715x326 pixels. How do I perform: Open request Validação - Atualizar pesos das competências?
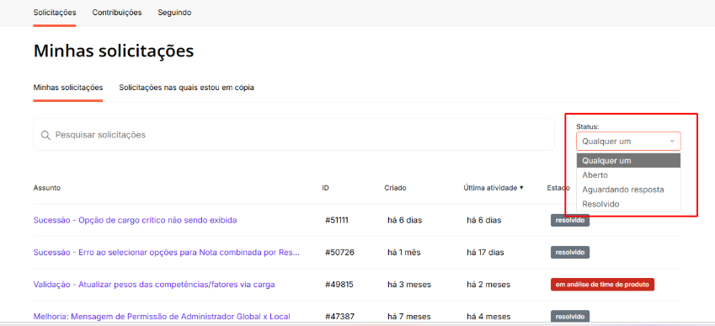pos(154,285)
